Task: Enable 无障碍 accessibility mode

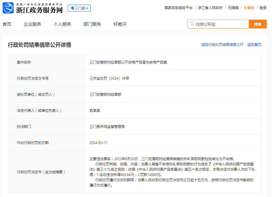Action: tap(233, 8)
